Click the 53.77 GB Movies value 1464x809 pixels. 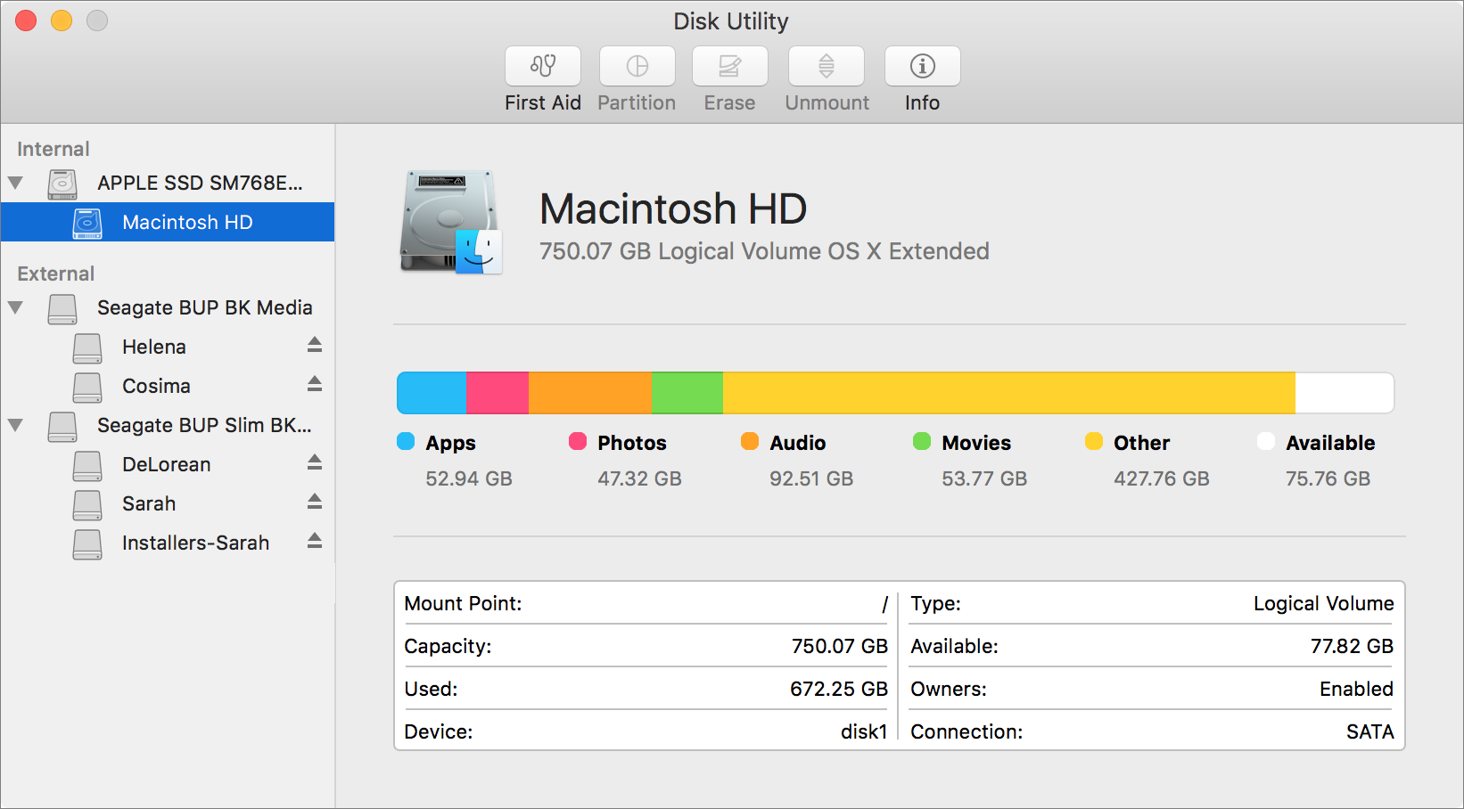pyautogui.click(x=984, y=478)
